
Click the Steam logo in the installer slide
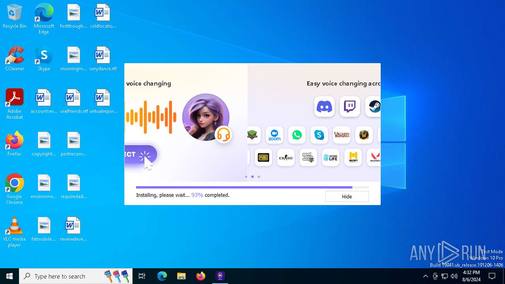point(373,106)
